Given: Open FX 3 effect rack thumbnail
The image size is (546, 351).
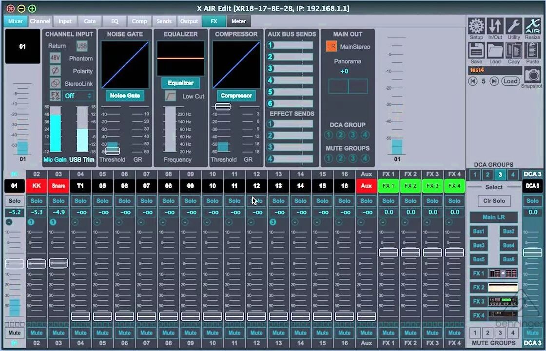Looking at the screenshot, I should point(503,302).
